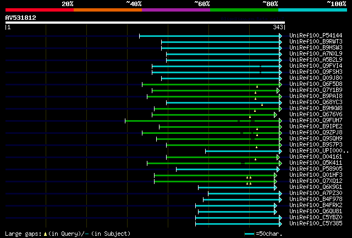Screen dimensions: 352x238
Task: Click the green alignment bar for Q5K411
Action: coord(213,164)
